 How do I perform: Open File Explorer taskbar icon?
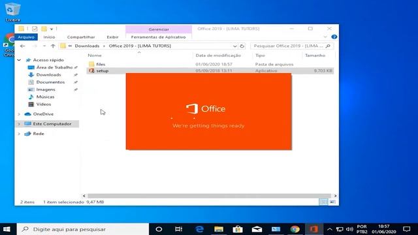pyautogui.click(x=219, y=229)
